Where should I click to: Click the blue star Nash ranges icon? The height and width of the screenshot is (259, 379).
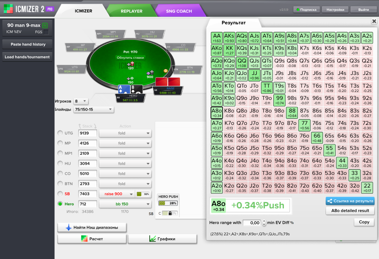(69, 227)
